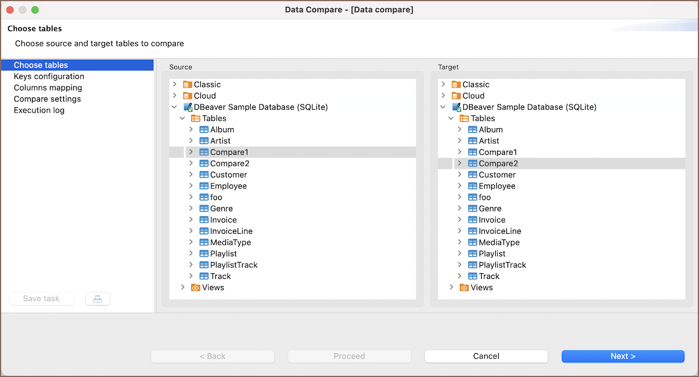Screen dimensions: 699x377
Task: Click the SQLite database icon in Source
Action: coord(188,107)
